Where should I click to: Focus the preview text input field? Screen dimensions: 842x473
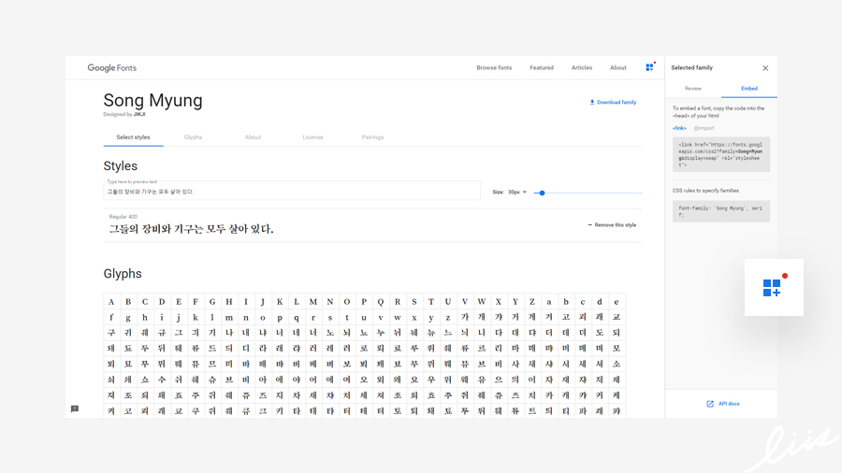(292, 192)
